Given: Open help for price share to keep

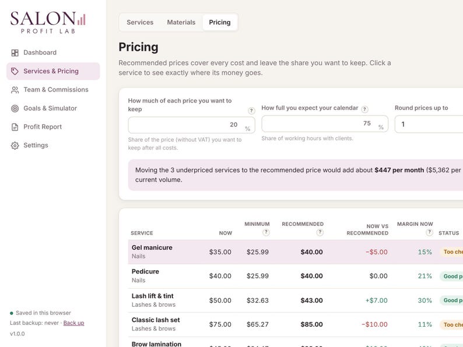Looking at the screenshot, I should (251, 111).
